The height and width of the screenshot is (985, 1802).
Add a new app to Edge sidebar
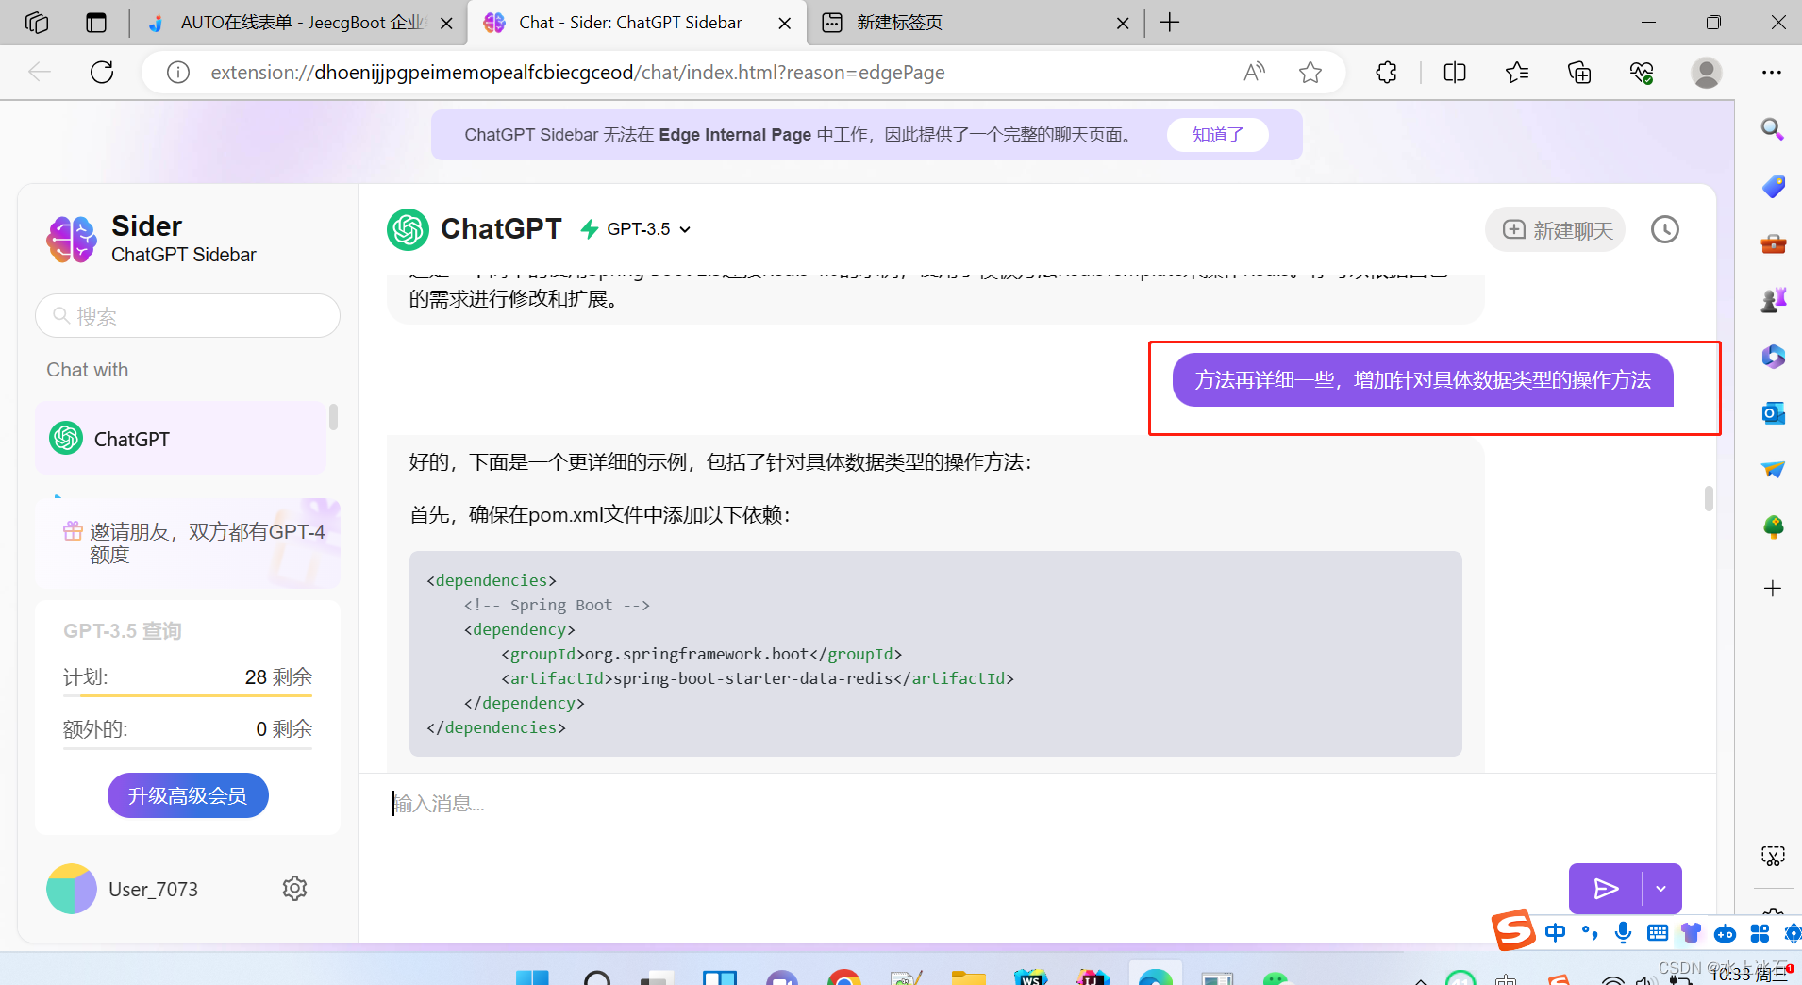pyautogui.click(x=1773, y=589)
